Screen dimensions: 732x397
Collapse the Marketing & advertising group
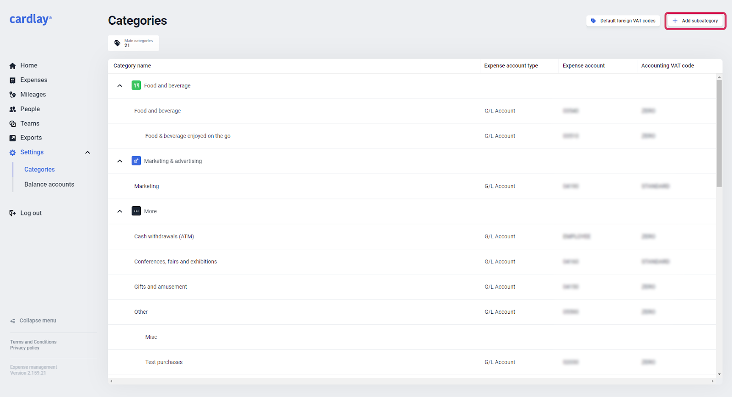click(120, 161)
